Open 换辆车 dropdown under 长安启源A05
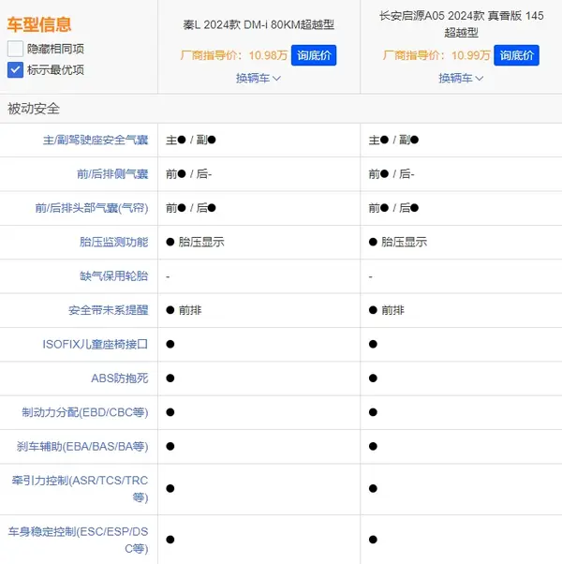This screenshot has height=564, width=562. tap(461, 78)
